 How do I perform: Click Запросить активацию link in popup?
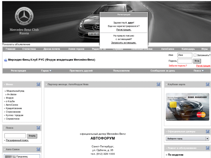coord(124,43)
